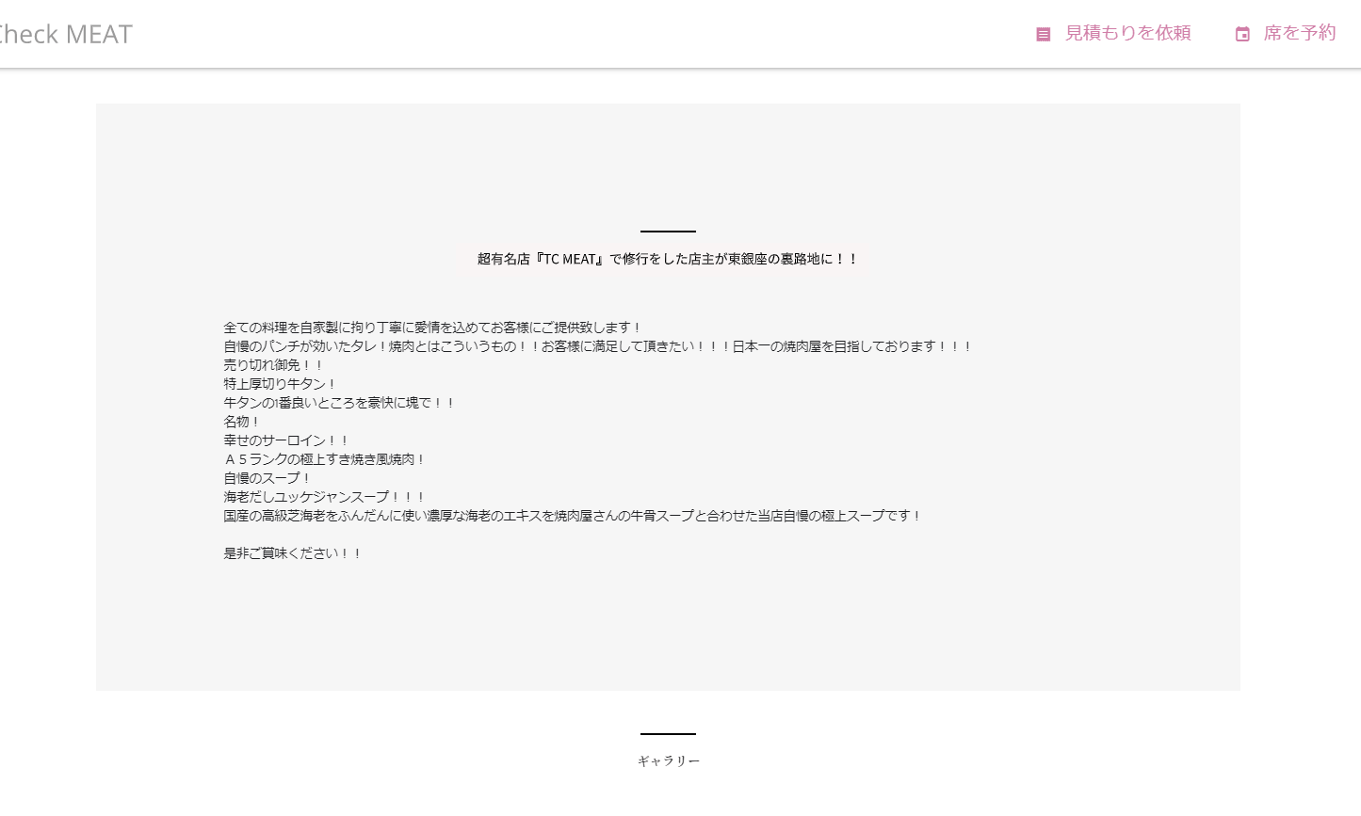The width and height of the screenshot is (1361, 816).
Task: Open the 席を予約 reservation link
Action: 1299,33
